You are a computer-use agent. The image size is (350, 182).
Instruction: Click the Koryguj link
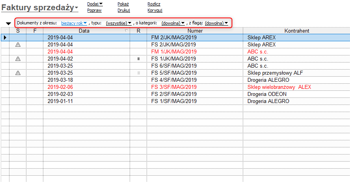155,10
